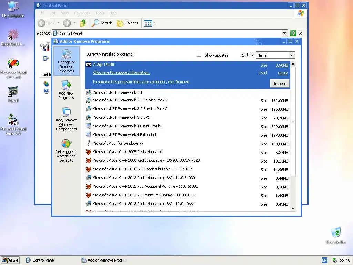
Task: Select Microsoft Plus! for Windows XP
Action: pos(188,143)
